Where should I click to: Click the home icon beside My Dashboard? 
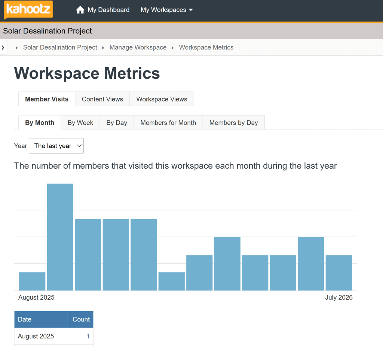click(x=80, y=10)
